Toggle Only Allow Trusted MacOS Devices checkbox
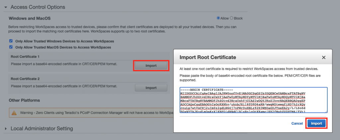 (11, 47)
